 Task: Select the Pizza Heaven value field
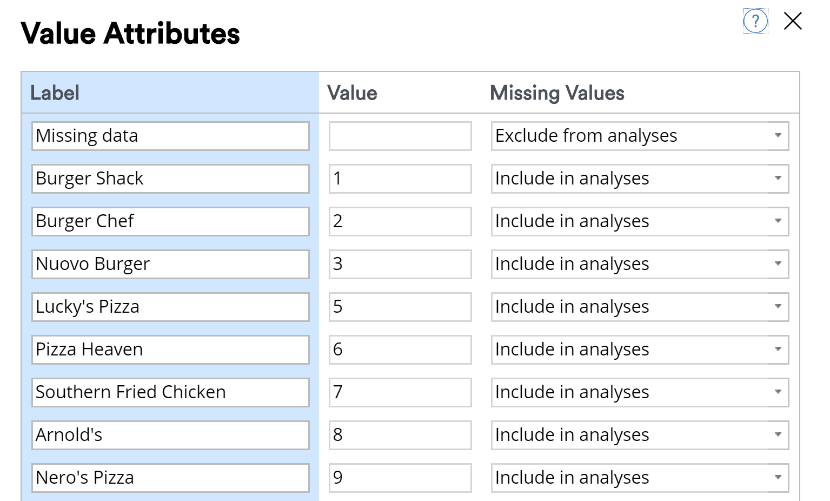tap(400, 350)
